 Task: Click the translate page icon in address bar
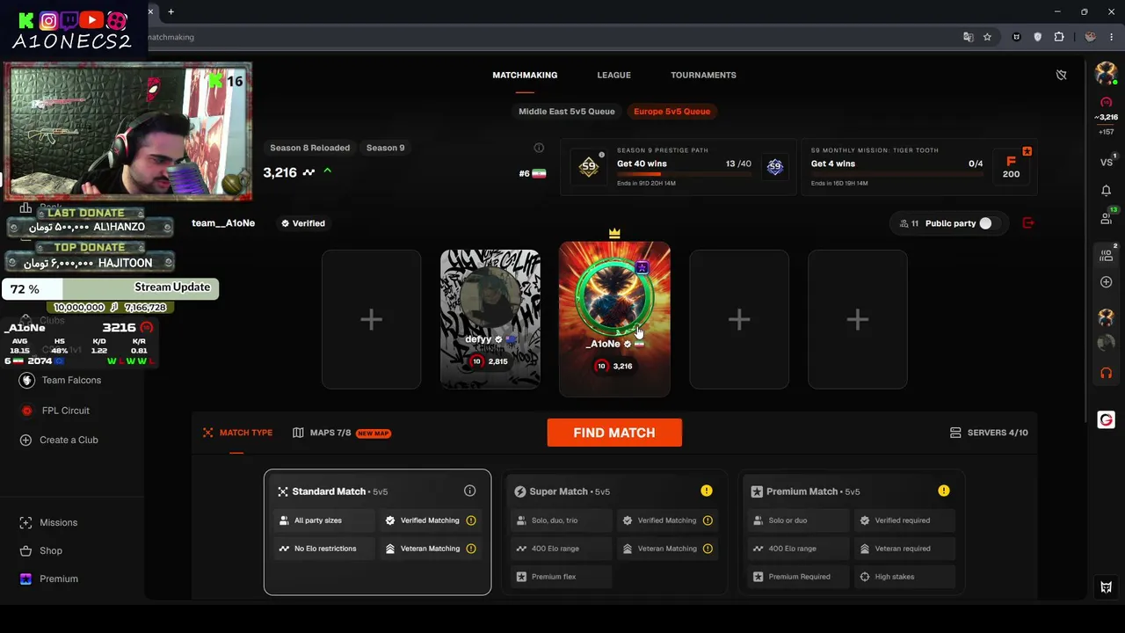pos(968,37)
